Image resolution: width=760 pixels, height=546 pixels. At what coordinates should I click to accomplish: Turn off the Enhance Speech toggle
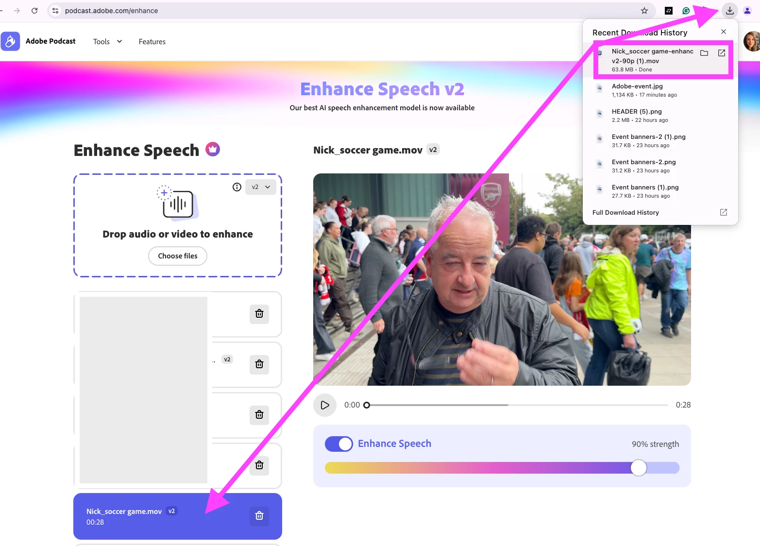[x=339, y=444]
